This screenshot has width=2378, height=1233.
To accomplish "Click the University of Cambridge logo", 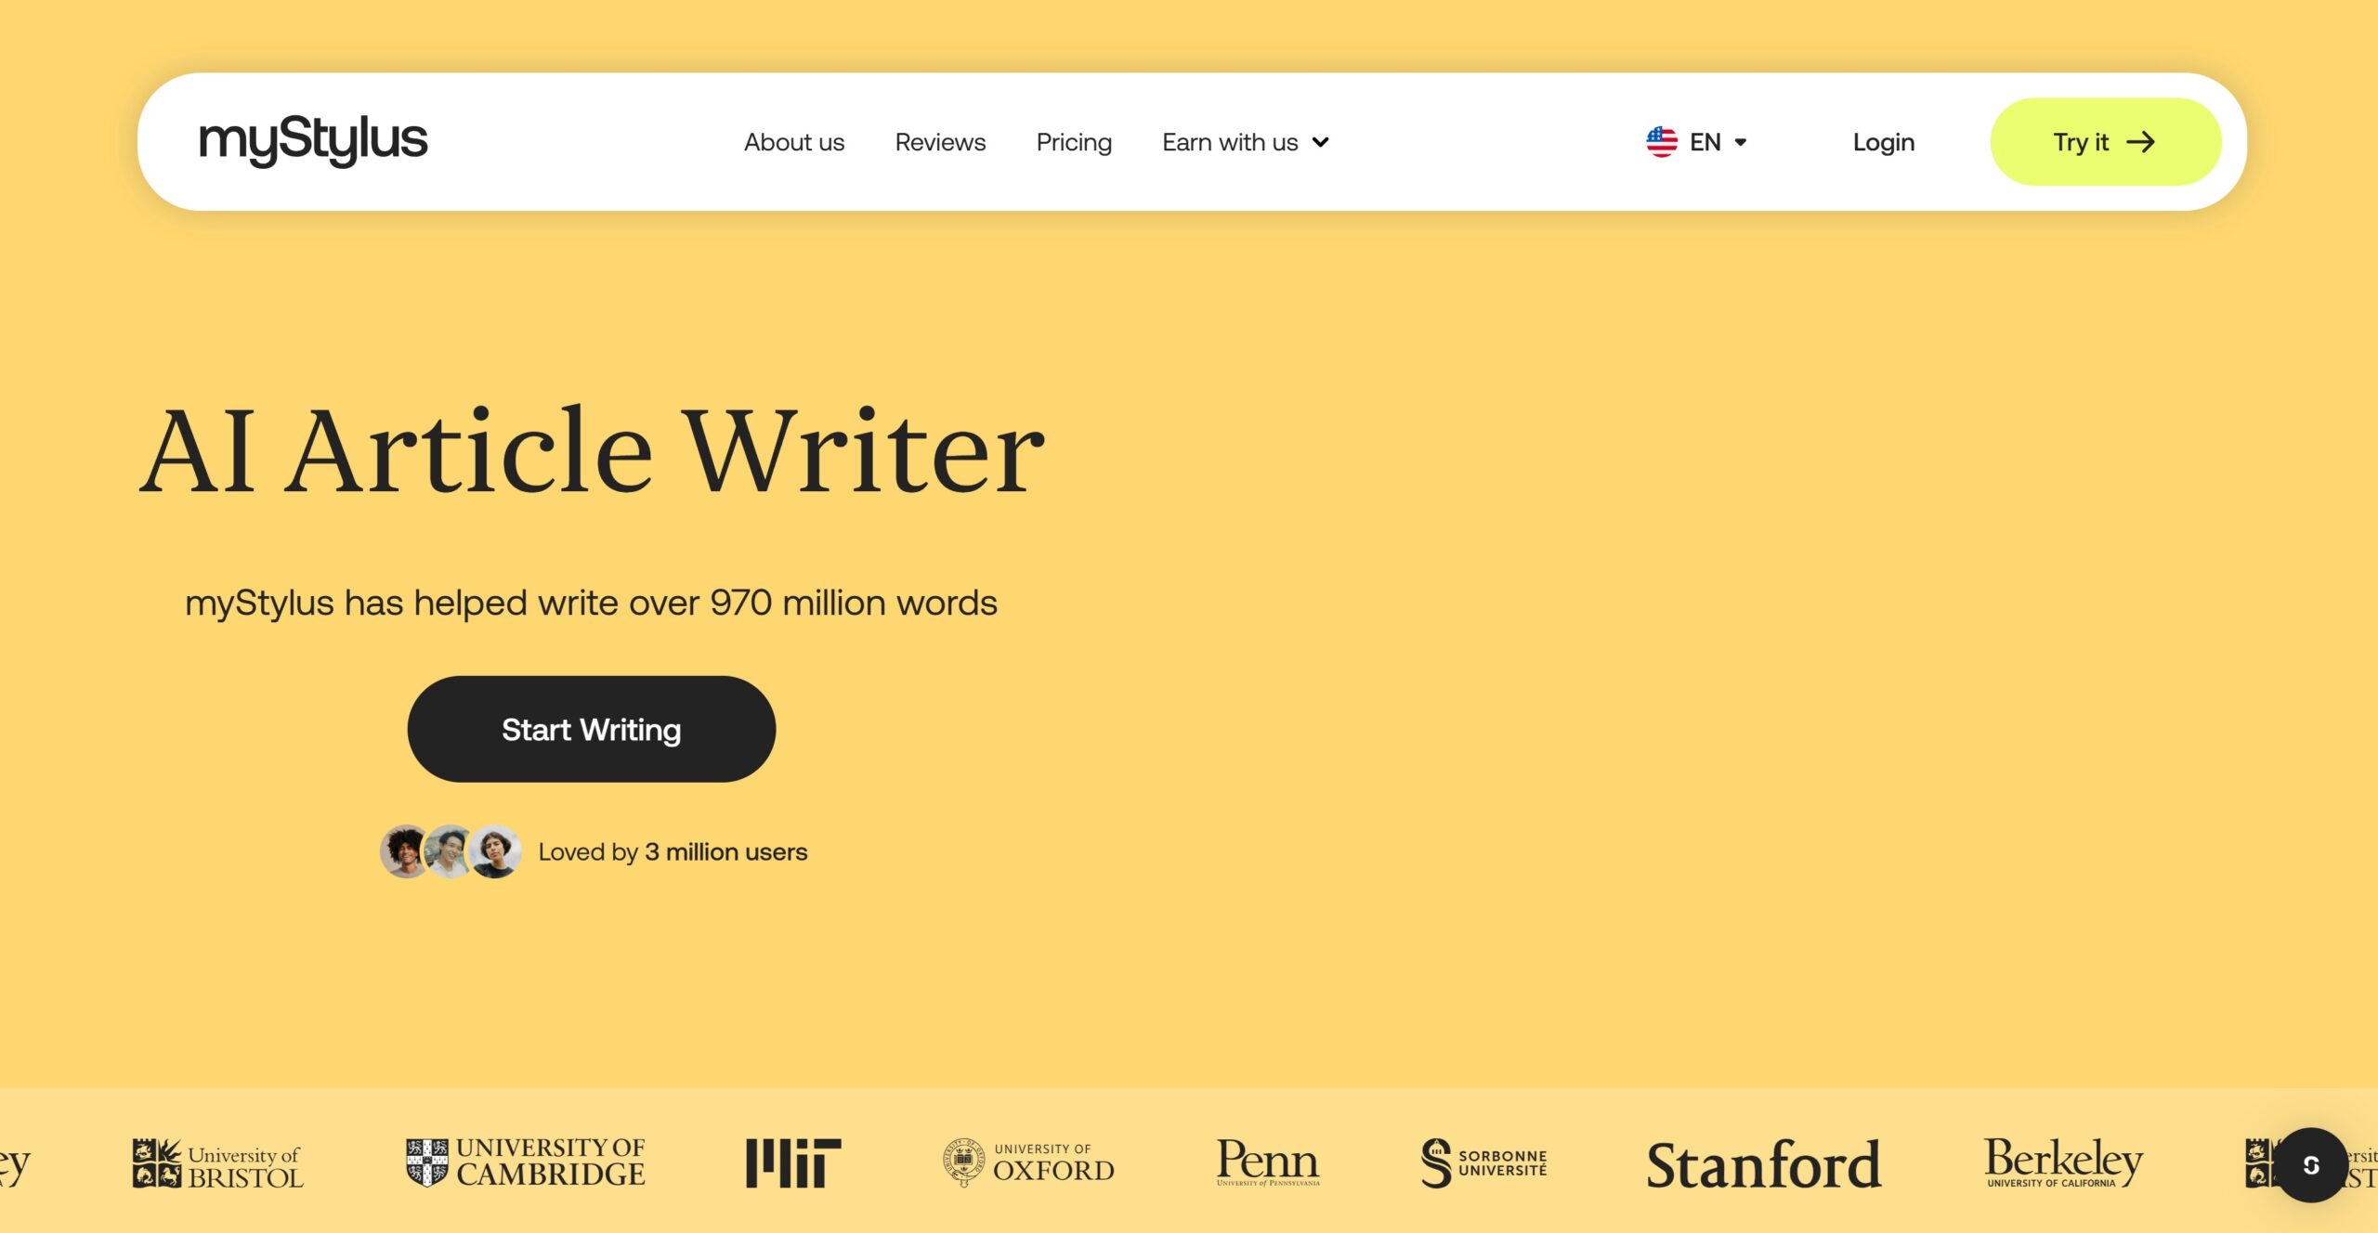I will [x=526, y=1162].
